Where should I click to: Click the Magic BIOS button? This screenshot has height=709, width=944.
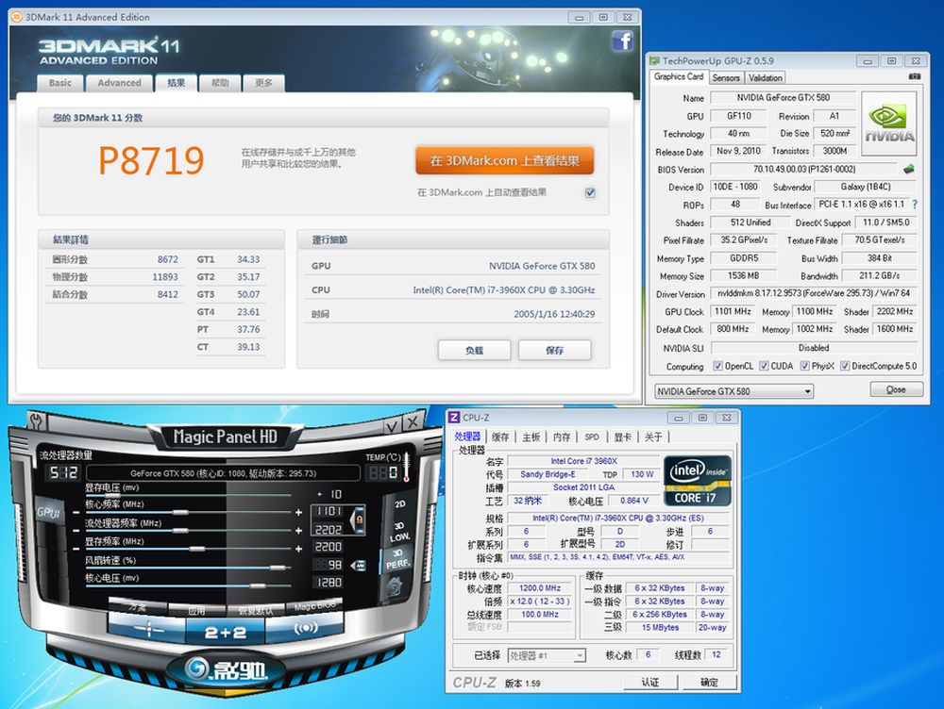click(314, 606)
